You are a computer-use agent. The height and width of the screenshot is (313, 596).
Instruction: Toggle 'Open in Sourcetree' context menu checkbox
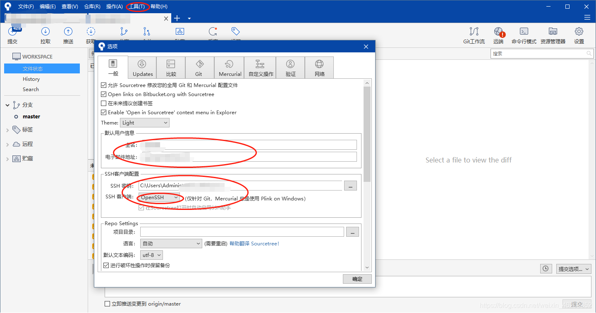pos(104,113)
